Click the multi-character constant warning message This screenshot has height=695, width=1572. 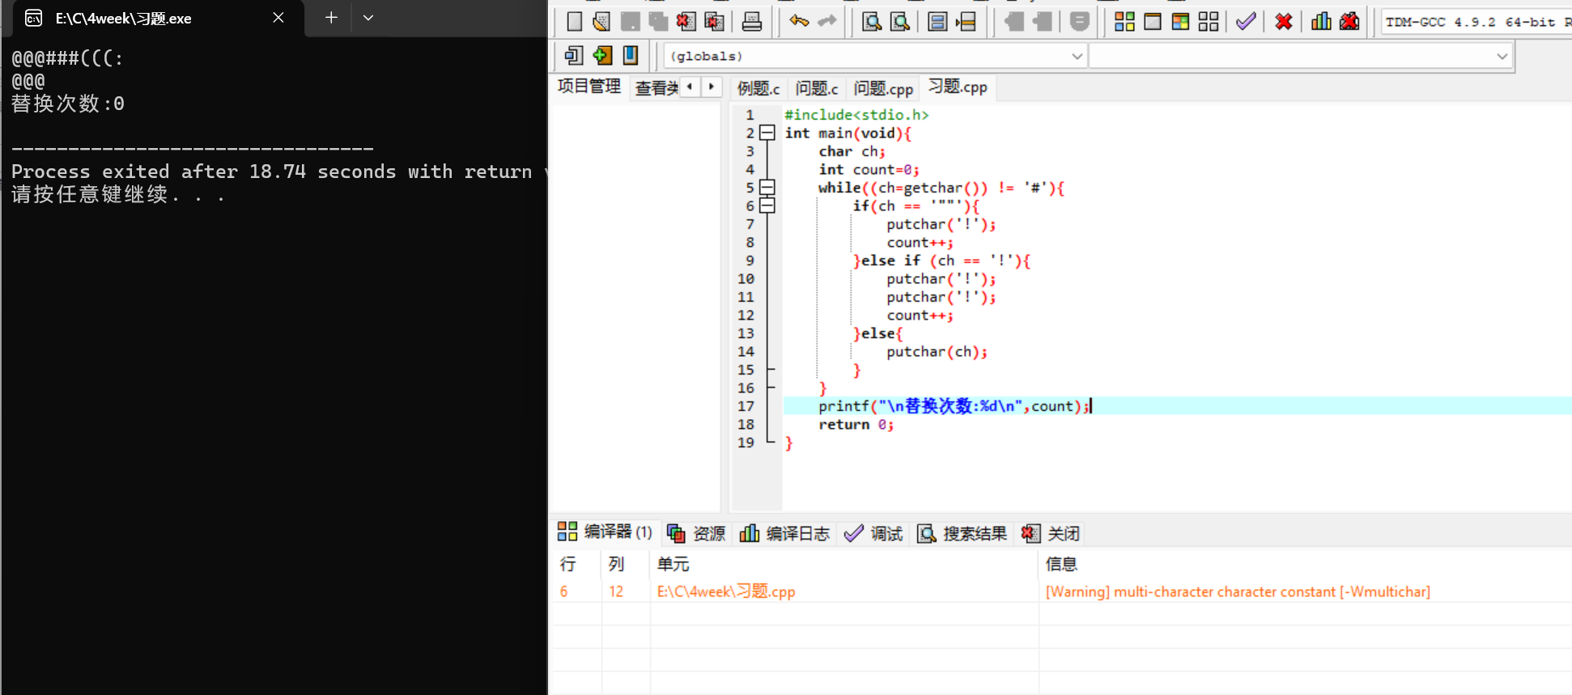tap(1238, 591)
